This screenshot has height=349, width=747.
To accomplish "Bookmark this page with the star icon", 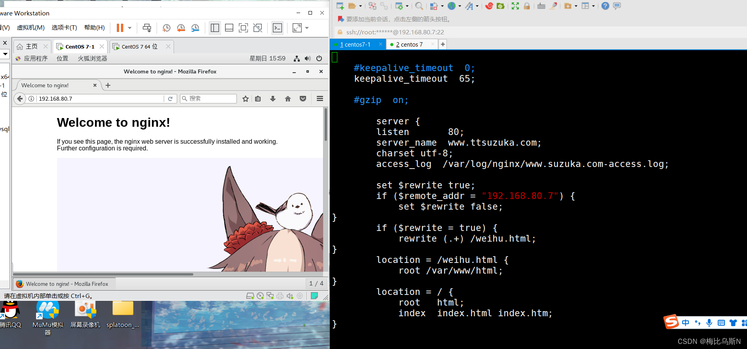I will click(x=246, y=99).
